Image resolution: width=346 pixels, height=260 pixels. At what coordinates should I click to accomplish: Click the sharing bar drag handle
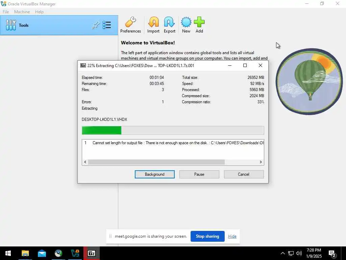tap(110, 236)
